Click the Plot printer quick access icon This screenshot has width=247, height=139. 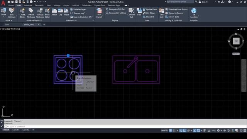tap(31, 2)
